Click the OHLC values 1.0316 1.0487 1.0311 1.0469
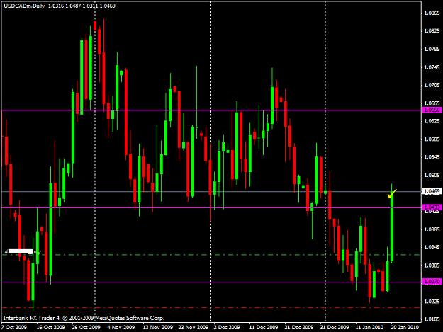This screenshot has height=332, width=443. (82, 6)
